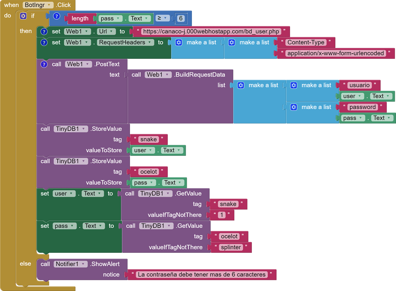The height and width of the screenshot is (291, 396).
Task: Expand the ≥ comparison operator dropdown
Action: (162, 18)
